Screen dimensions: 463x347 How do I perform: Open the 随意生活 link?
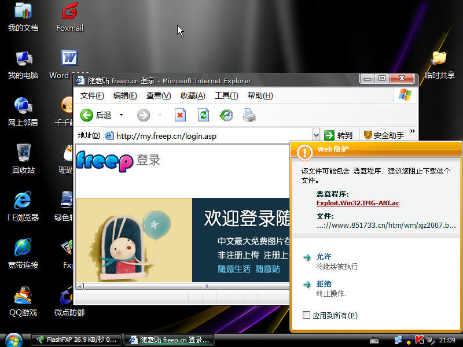click(234, 269)
